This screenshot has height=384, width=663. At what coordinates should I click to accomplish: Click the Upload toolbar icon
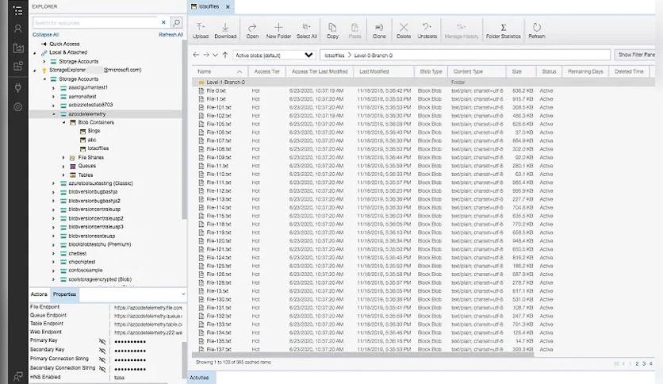(x=201, y=30)
